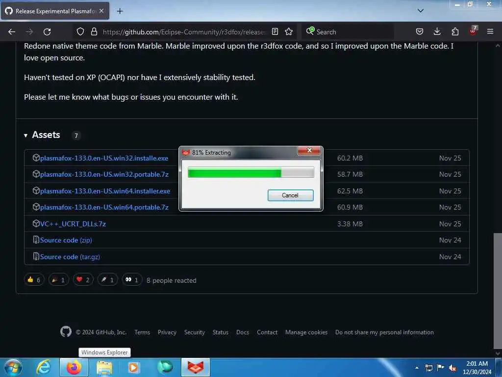Open the teal globe taskbar app
This screenshot has height=377, width=502.
(165, 367)
